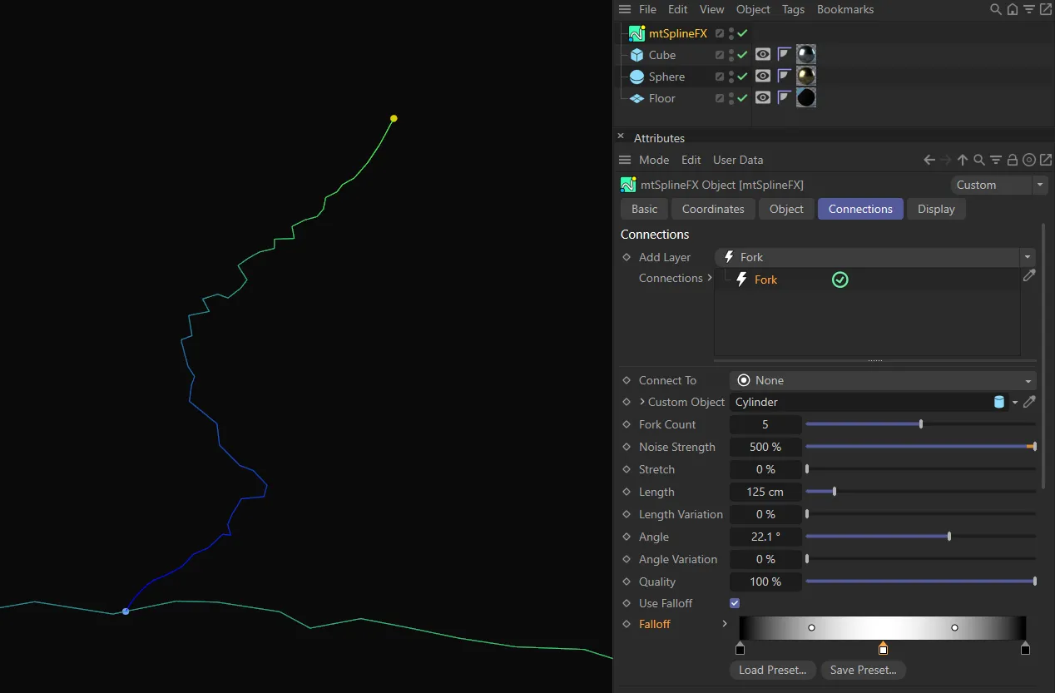Switch to the Coordinates tab

pyautogui.click(x=713, y=209)
